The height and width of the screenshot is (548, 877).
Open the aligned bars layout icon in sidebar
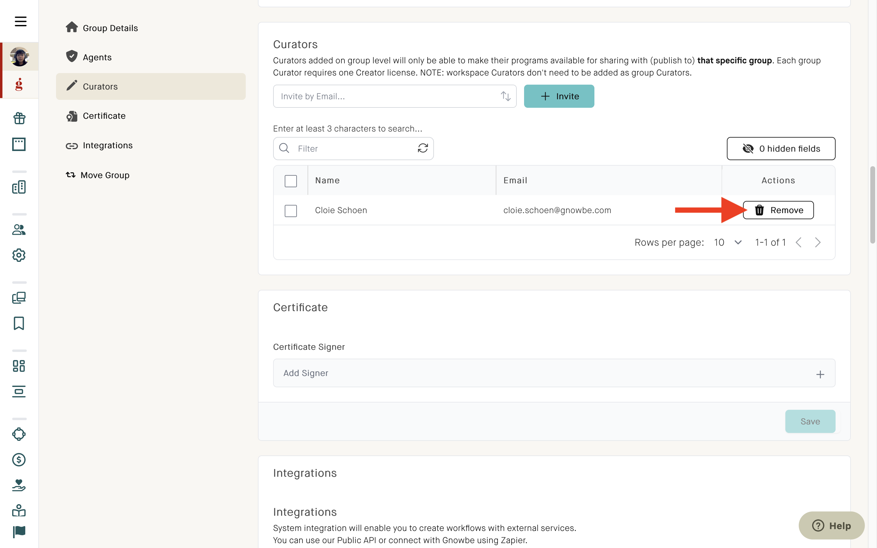[19, 392]
